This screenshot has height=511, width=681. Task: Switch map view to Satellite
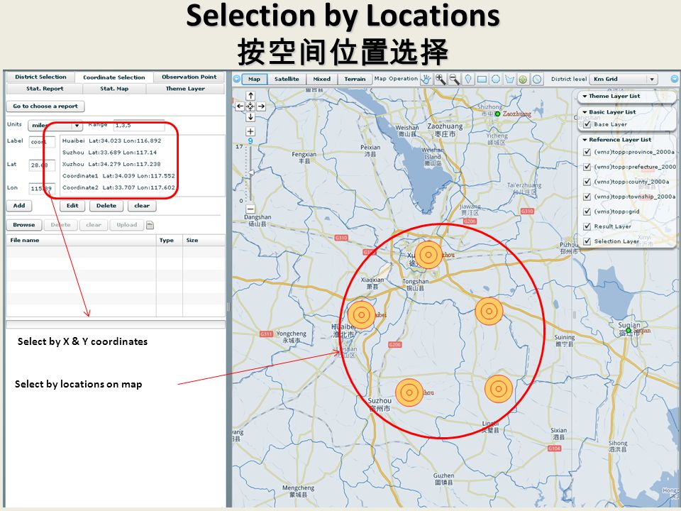click(287, 79)
